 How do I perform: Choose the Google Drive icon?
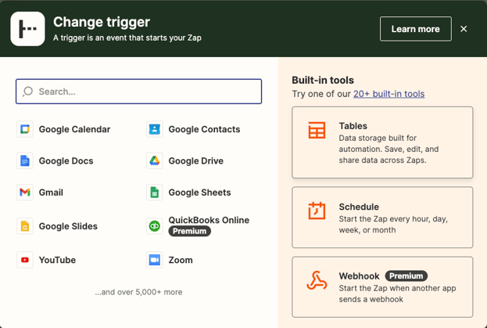click(x=155, y=161)
